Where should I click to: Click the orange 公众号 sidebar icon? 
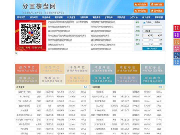176,42
